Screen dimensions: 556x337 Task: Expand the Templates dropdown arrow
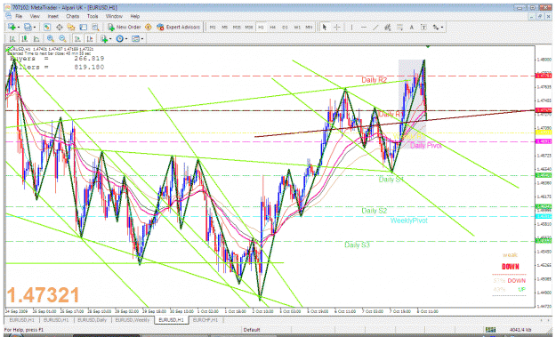coord(142,39)
